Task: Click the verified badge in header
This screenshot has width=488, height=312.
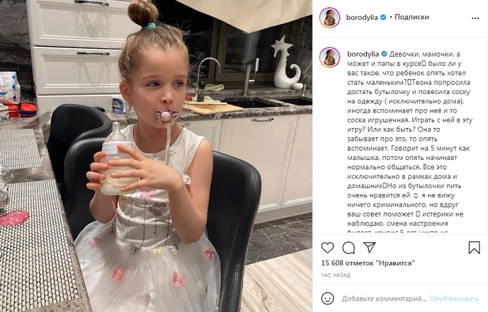Action: [383, 17]
